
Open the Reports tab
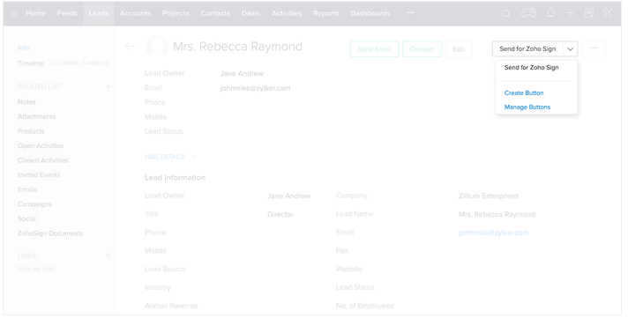click(x=326, y=13)
